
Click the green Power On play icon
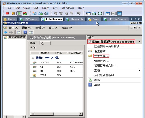(19, 13)
